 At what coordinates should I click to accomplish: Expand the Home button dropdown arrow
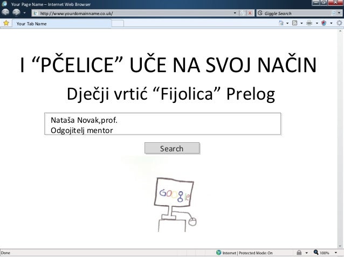point(287,23)
